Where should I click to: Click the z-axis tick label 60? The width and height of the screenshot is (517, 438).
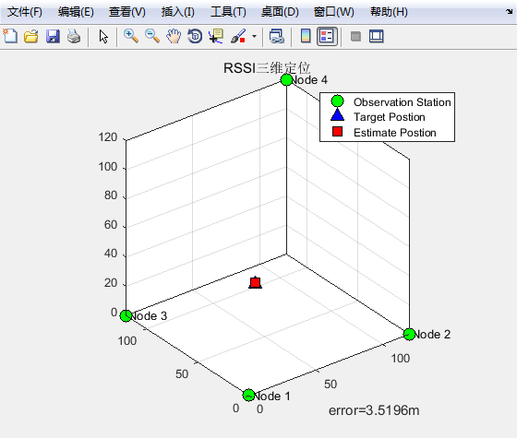coord(111,225)
